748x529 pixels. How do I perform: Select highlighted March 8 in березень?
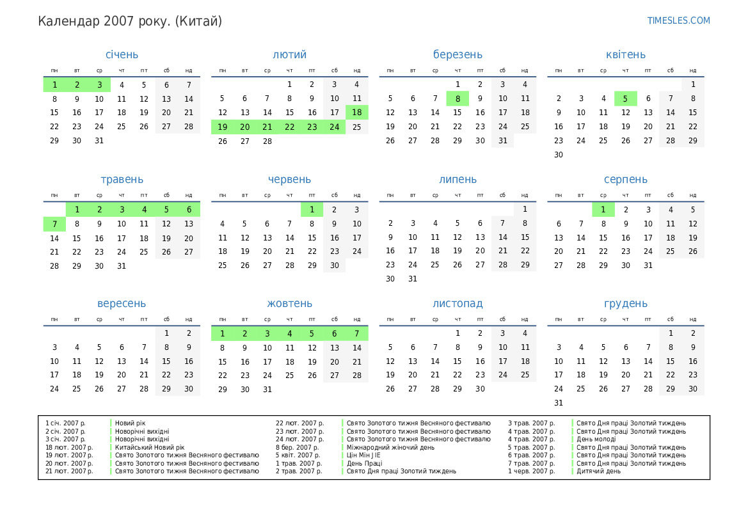point(458,99)
